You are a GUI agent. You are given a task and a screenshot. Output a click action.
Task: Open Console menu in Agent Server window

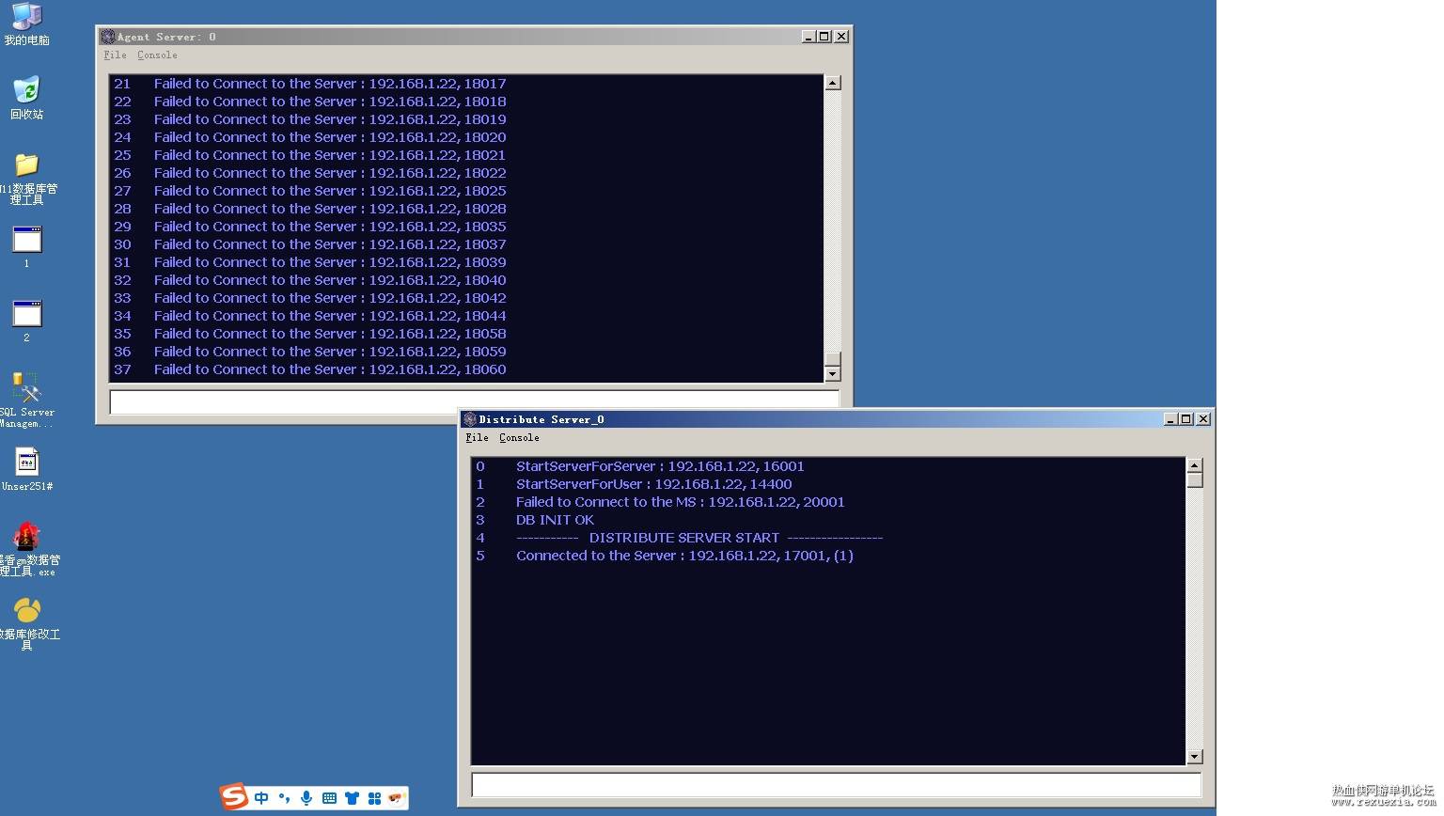pos(157,55)
